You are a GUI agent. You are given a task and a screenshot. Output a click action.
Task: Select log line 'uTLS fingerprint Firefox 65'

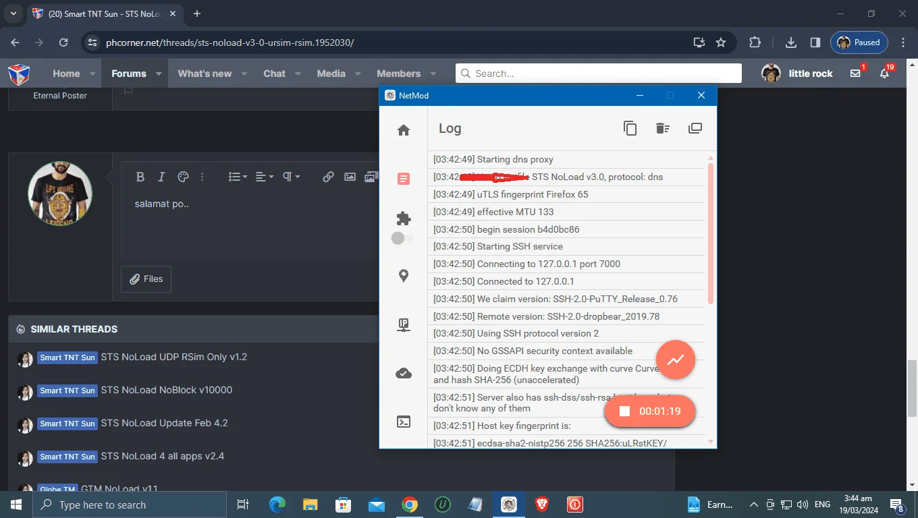[x=566, y=194]
